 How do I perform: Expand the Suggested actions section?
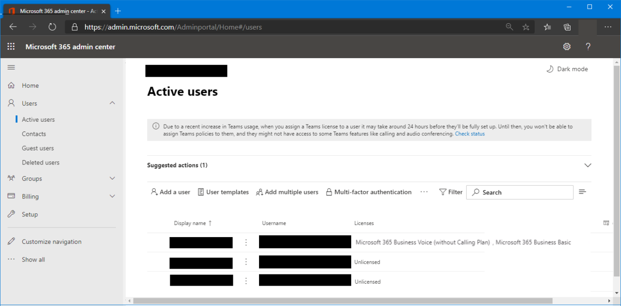click(x=588, y=165)
